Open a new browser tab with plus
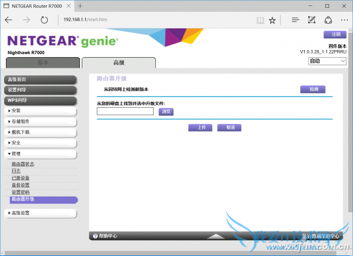Viewport: 353px width, 256px height. [x=80, y=6]
